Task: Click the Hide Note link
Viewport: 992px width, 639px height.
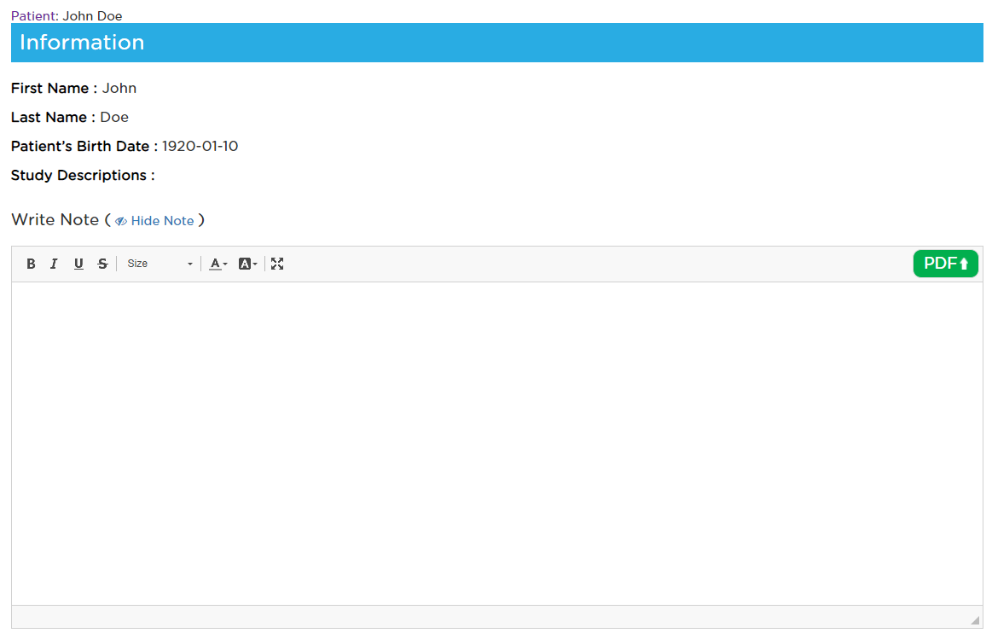Action: [x=154, y=221]
